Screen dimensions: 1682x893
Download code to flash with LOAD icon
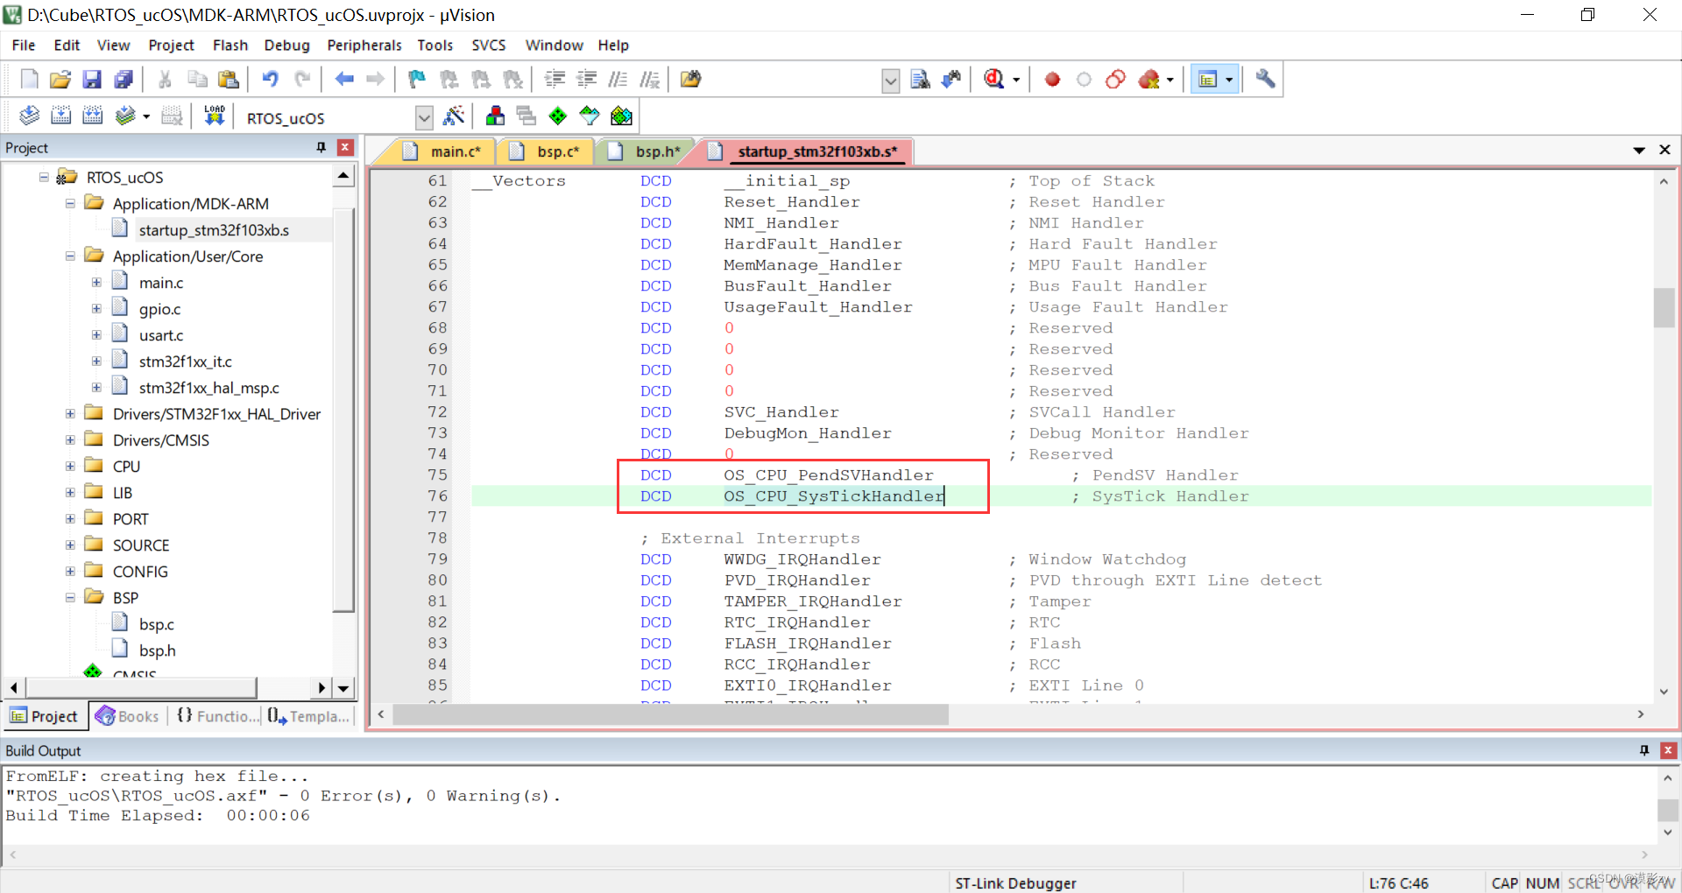[215, 116]
